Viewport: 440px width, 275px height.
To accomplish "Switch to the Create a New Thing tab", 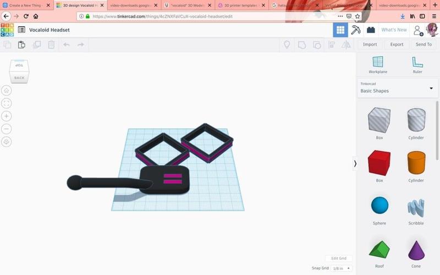I will coord(26,5).
